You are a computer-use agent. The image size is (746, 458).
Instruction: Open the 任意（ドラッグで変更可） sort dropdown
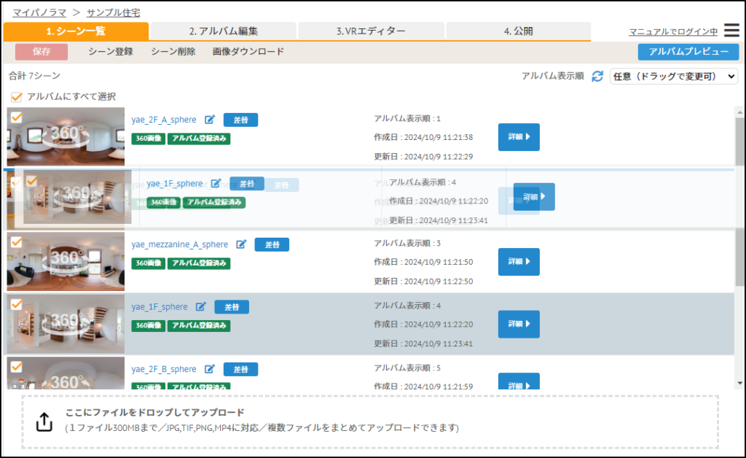point(673,76)
